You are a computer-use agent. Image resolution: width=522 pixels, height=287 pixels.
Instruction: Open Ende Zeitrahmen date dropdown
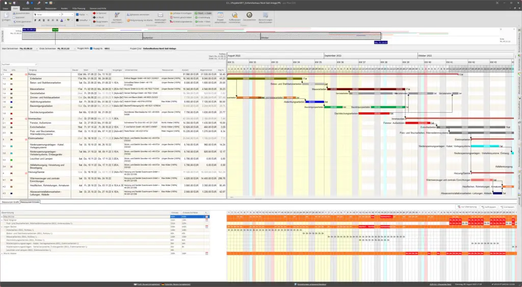[74, 48]
